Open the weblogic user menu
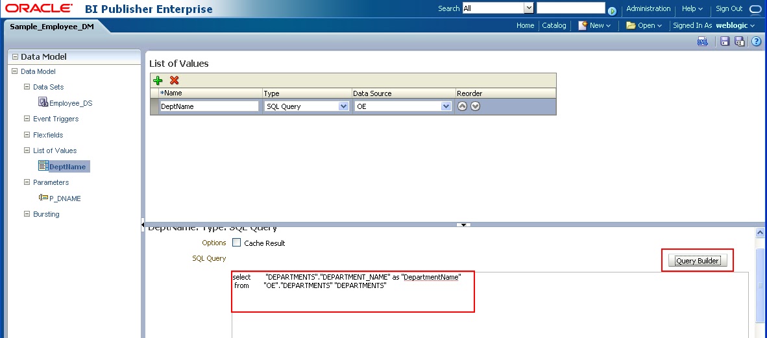This screenshot has height=338, width=767. pos(736,25)
